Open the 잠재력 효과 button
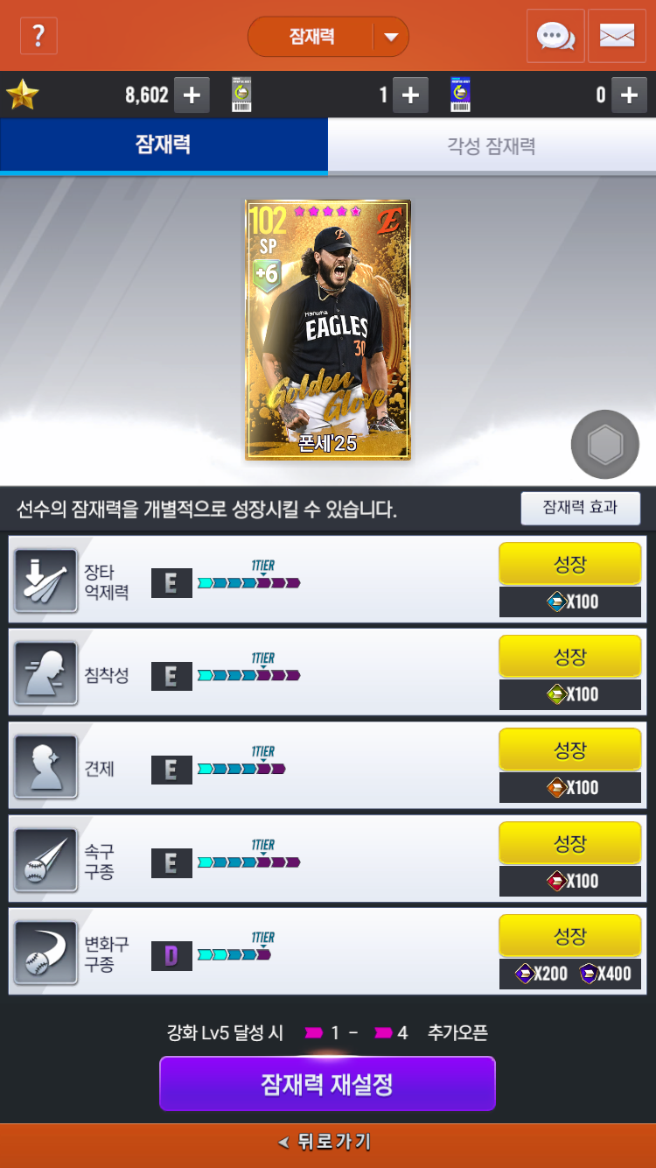Screen dimensions: 656x1168 (581, 508)
